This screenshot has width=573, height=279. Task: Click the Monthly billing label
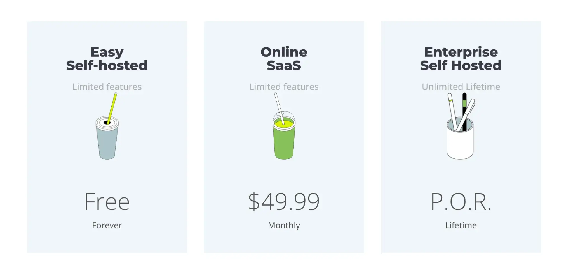pyautogui.click(x=284, y=225)
